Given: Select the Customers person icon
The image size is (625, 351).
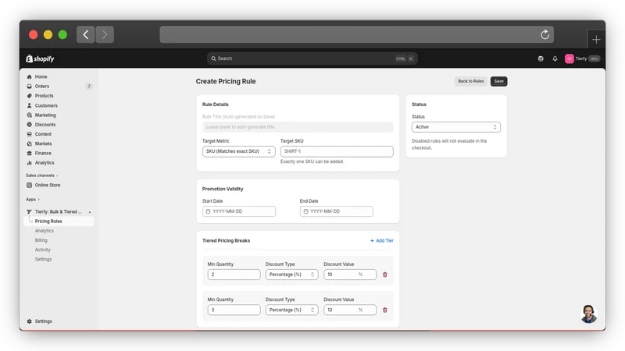Looking at the screenshot, I should [29, 105].
